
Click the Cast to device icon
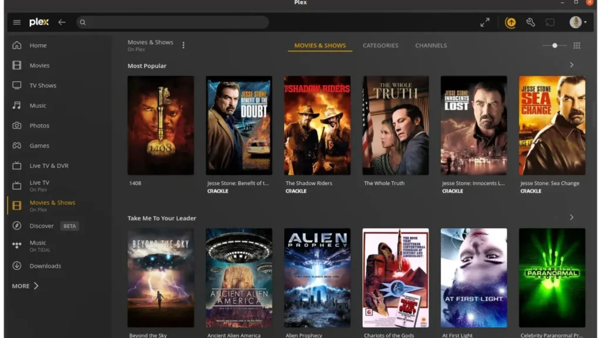pyautogui.click(x=548, y=22)
